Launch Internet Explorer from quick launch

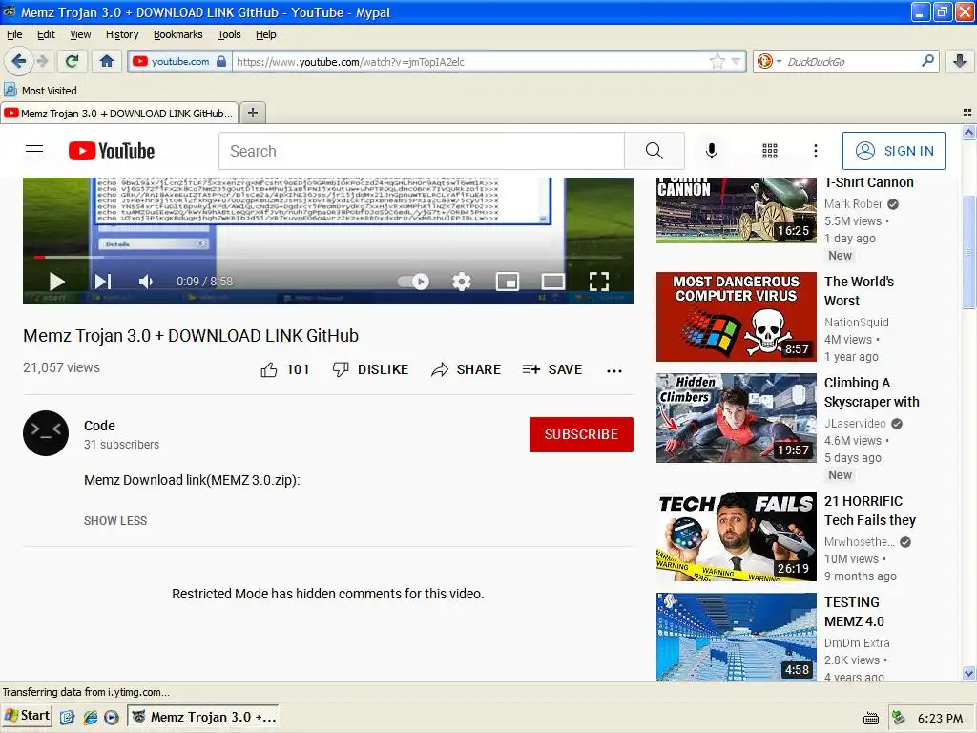[91, 718]
